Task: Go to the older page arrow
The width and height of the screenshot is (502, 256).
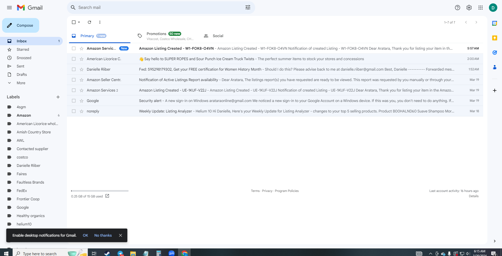Action: [476, 22]
